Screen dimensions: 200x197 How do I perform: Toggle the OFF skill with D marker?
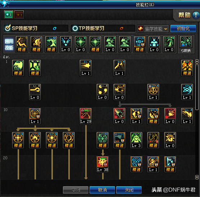click(153, 140)
